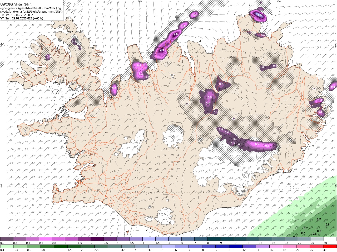Pick the upper legend swatch between 0.5 and 0.8
Viewport: 337px width, 252px height.
pos(45,239)
